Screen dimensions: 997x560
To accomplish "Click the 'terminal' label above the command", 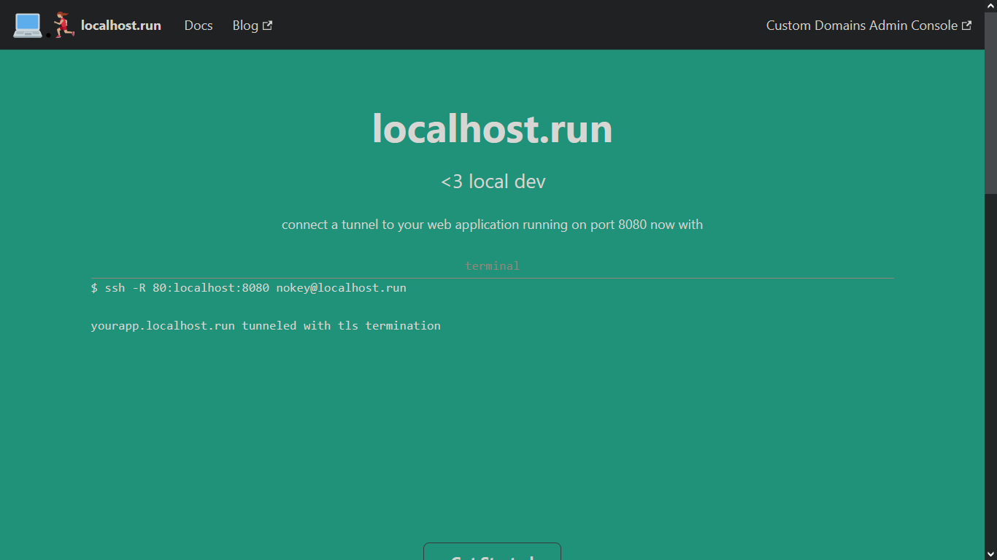I will click(493, 266).
